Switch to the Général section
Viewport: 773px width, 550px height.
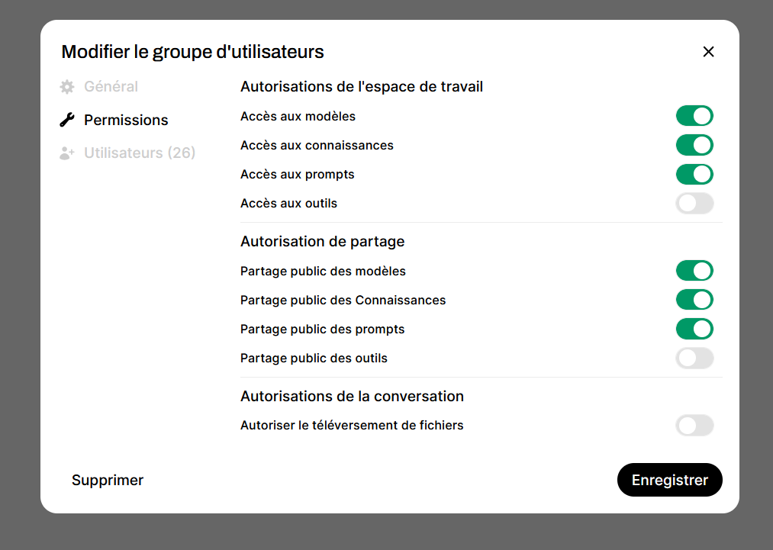tap(111, 86)
